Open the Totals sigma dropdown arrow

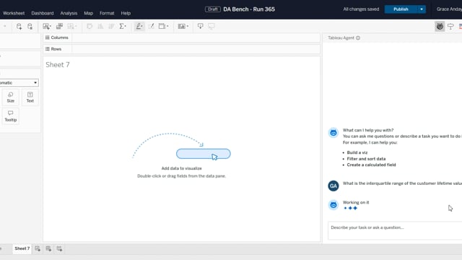[x=126, y=26]
